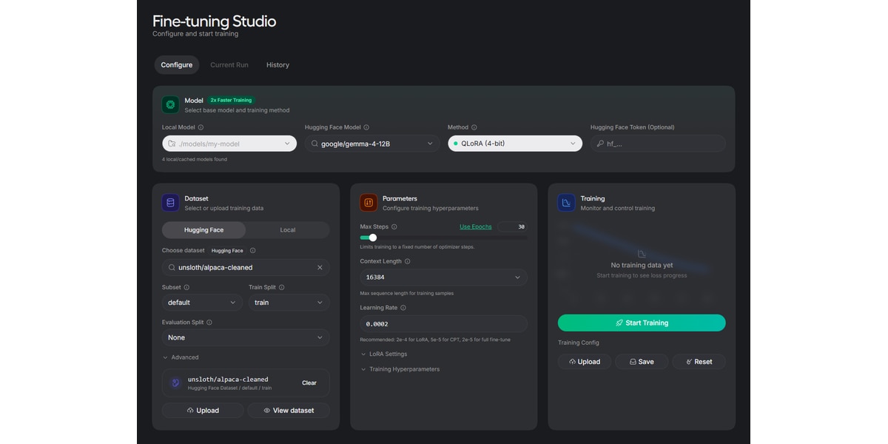Click the Parameters section icon
Screen dimensions: 888x444
(x=369, y=203)
